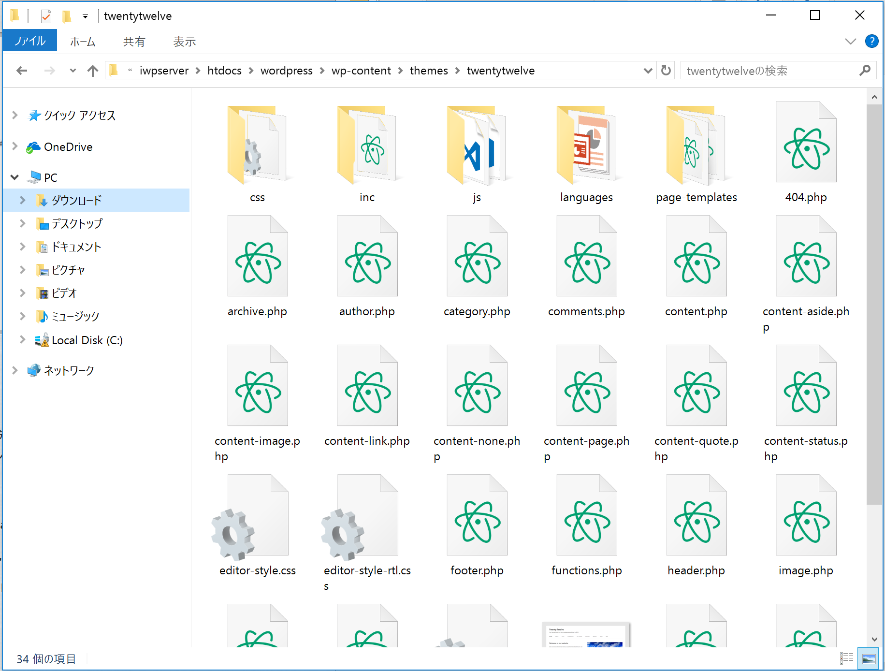Open the Customize Quick Access Toolbar dropdown

[85, 16]
